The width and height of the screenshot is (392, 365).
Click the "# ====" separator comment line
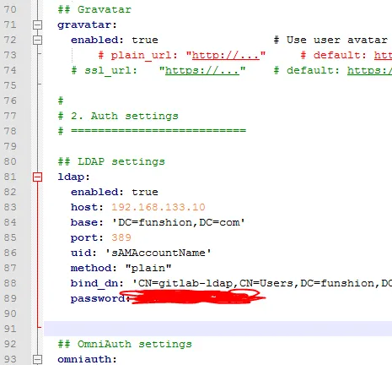pyautogui.click(x=152, y=131)
